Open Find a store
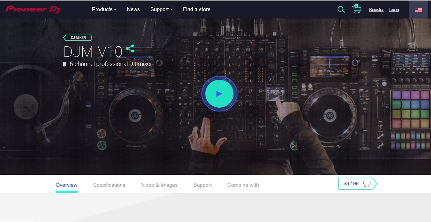This screenshot has height=222, width=431. 197,9
